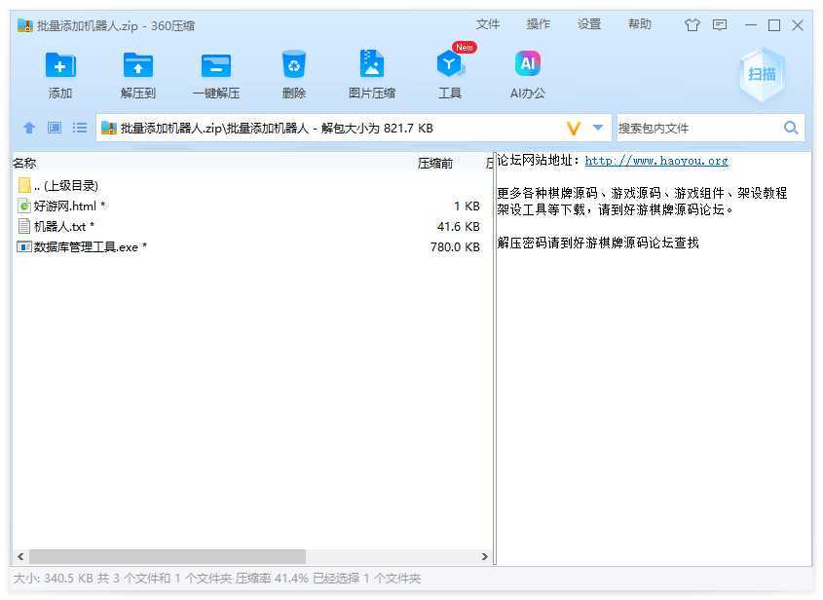
Task: Click the 添加 (Add) toolbar icon
Action: point(60,66)
